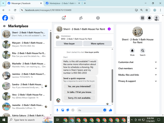
Task: Open Task View on taskbar
Action: click(57, 120)
